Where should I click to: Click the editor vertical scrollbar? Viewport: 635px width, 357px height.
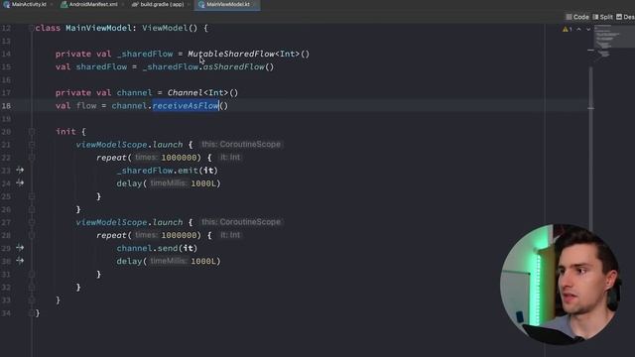591,148
